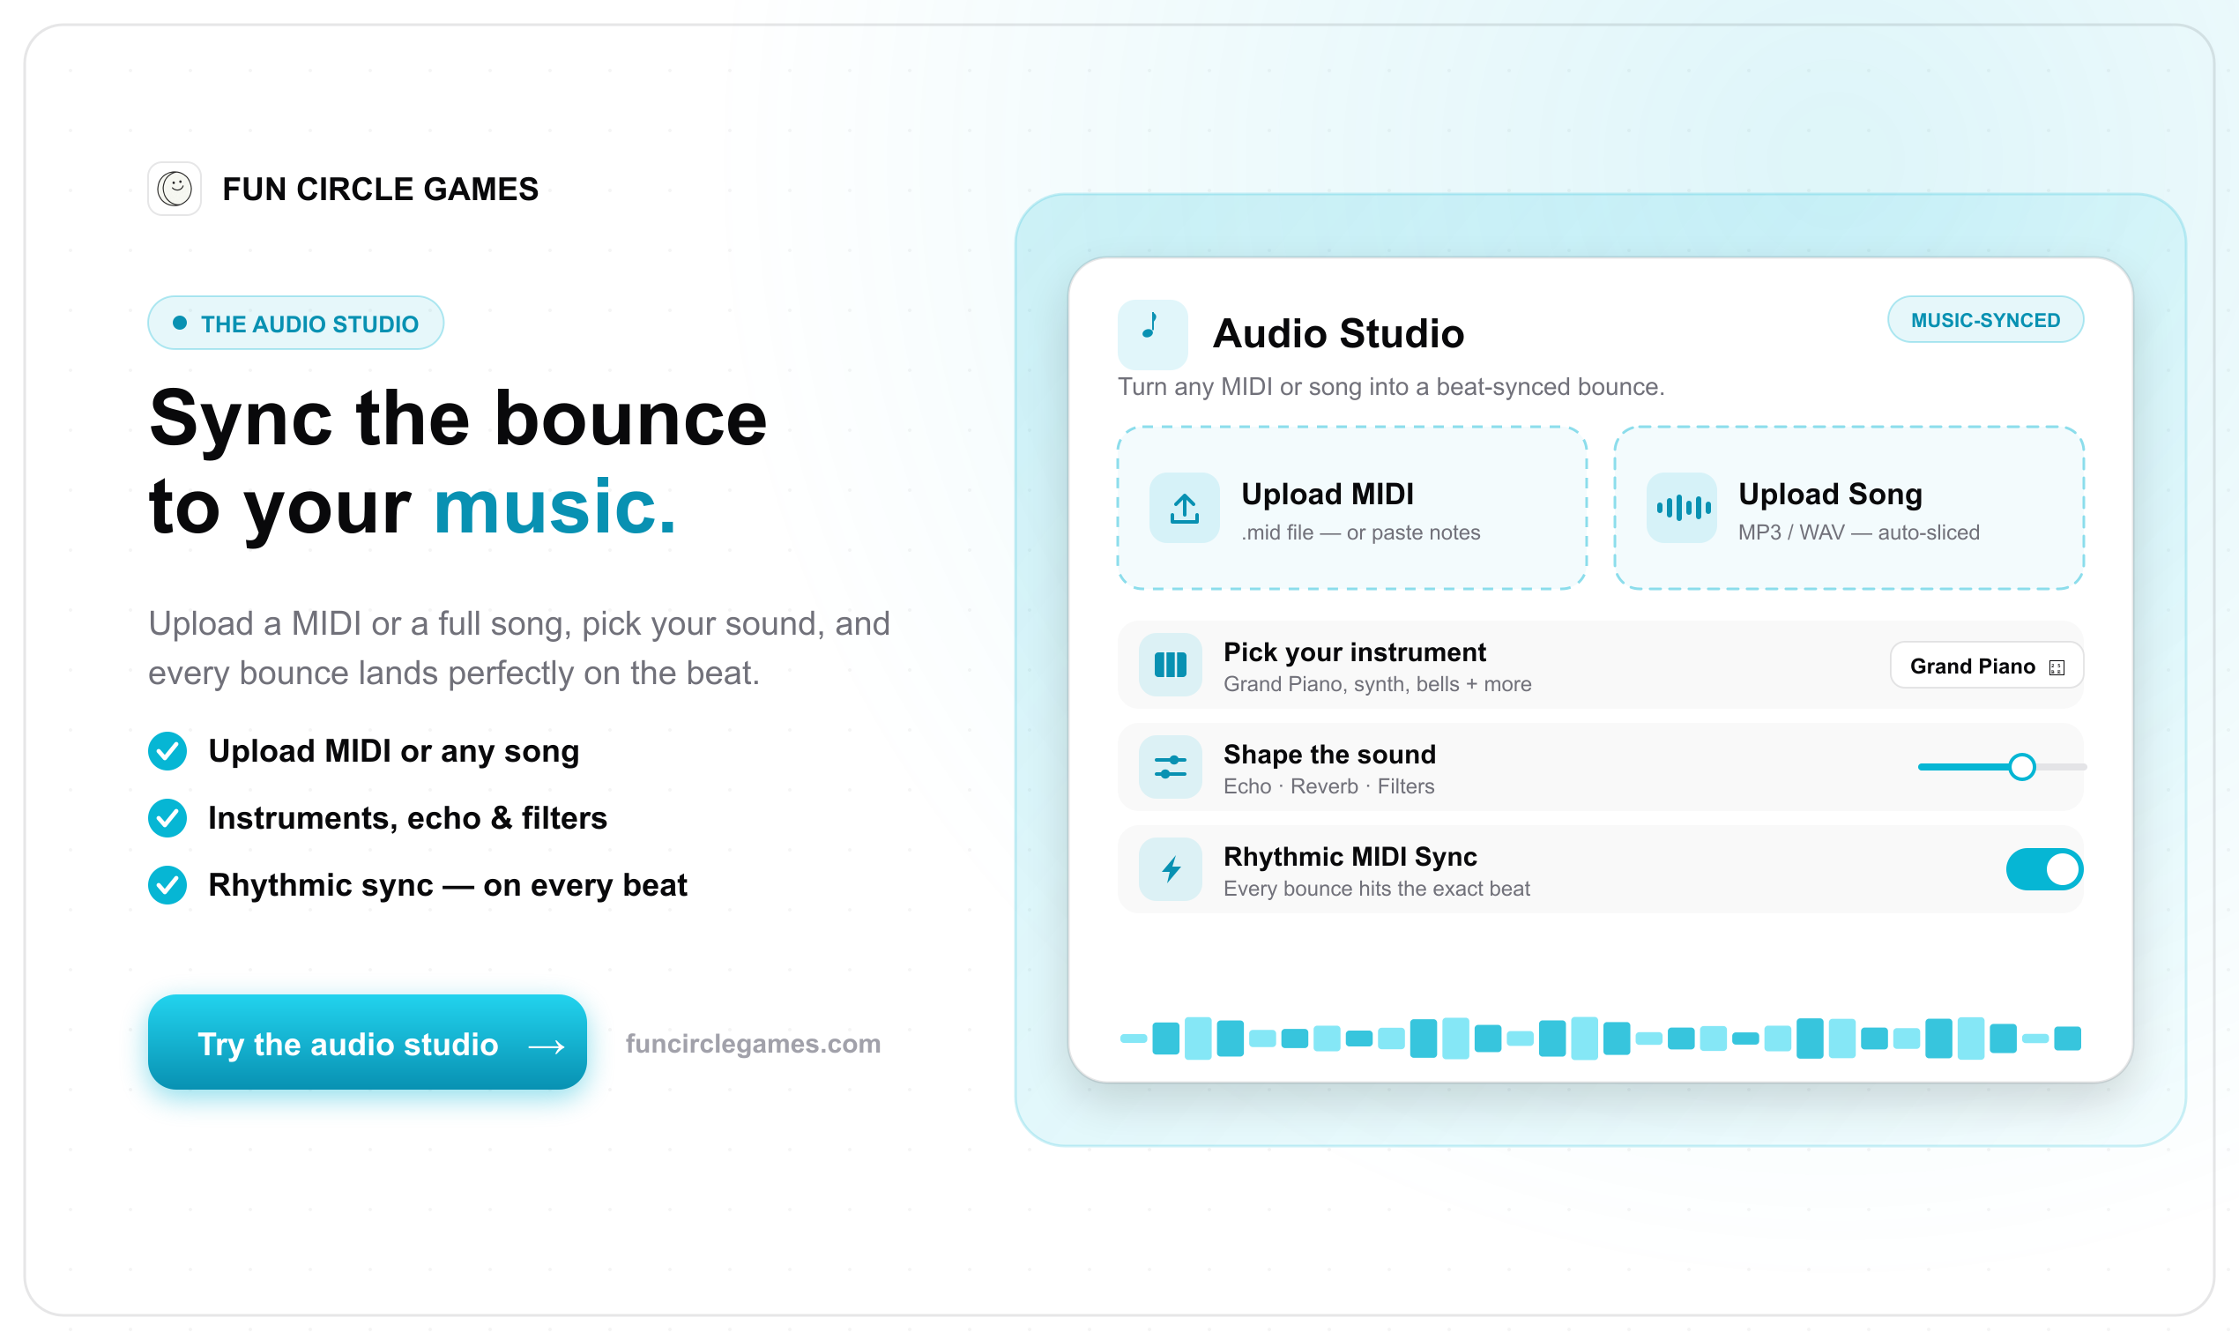The height and width of the screenshot is (1340, 2239).
Task: Click the Upload Song waveform icon
Action: [x=1681, y=509]
